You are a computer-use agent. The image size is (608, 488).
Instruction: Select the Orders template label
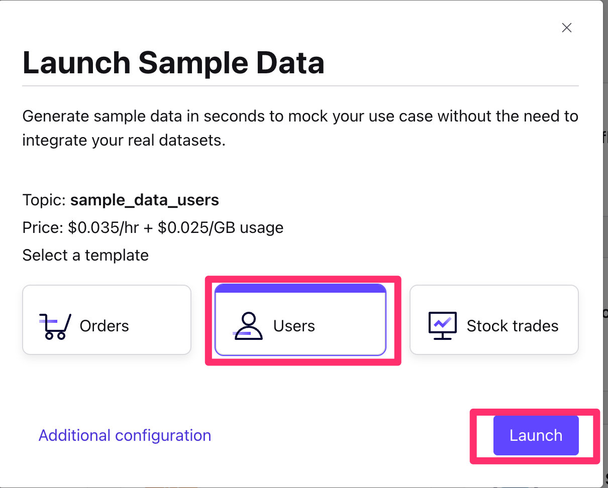tap(104, 326)
